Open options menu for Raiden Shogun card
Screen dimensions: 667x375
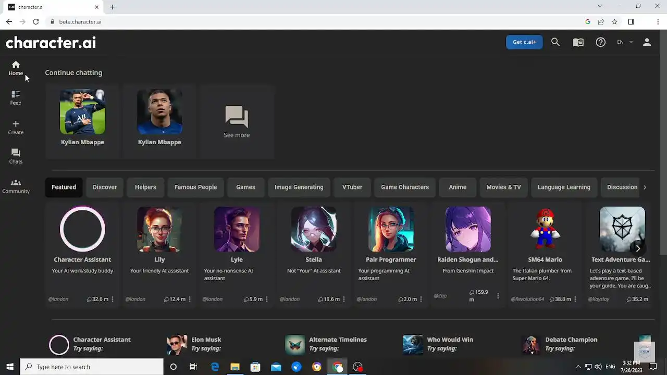point(498,296)
